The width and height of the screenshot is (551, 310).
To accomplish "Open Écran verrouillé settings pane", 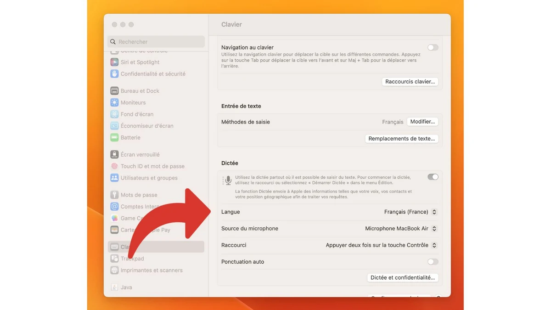I will (x=156, y=154).
